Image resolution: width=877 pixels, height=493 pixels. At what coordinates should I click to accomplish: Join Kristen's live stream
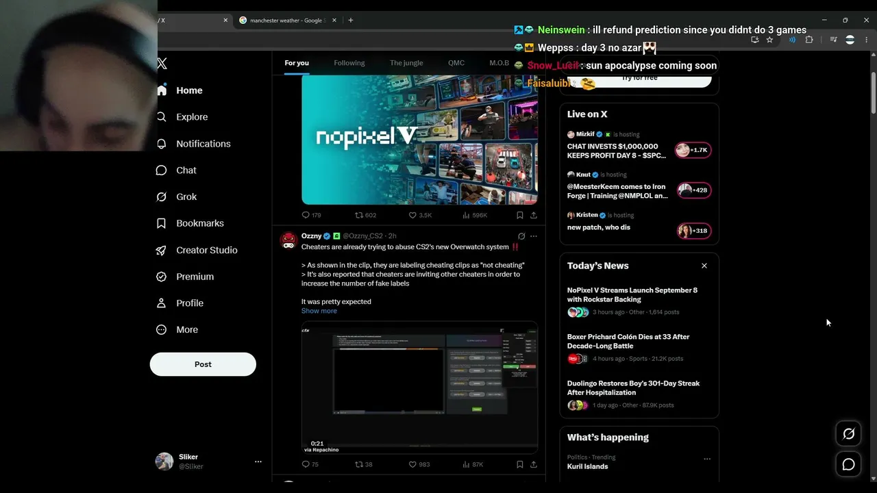click(599, 227)
